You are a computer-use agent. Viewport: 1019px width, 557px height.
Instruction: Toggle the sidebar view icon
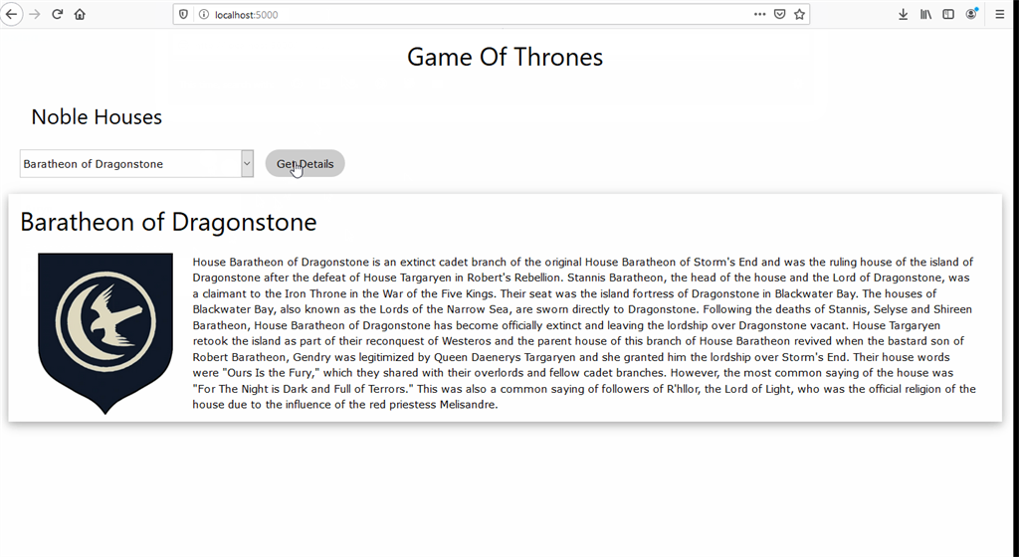tap(948, 14)
